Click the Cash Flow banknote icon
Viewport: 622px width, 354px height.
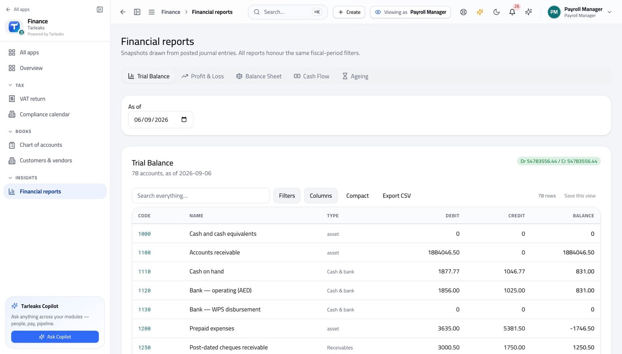click(297, 76)
